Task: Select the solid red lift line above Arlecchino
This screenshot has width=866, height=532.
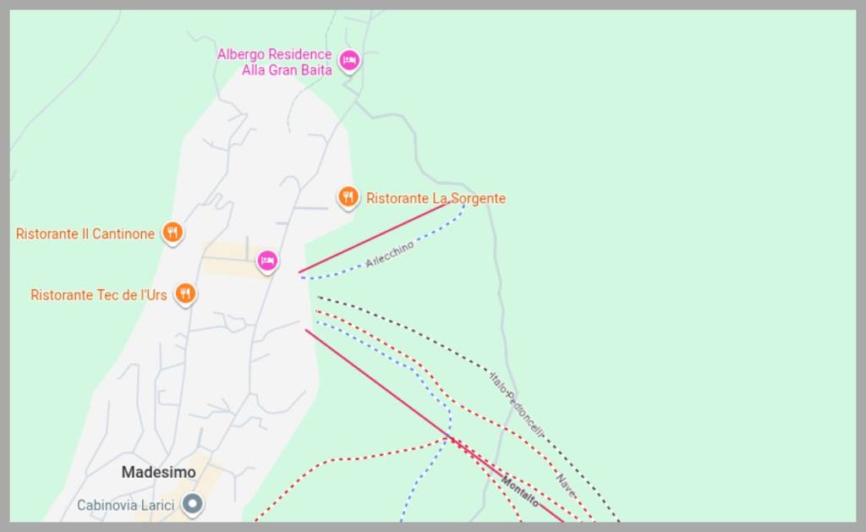Action: tap(372, 238)
